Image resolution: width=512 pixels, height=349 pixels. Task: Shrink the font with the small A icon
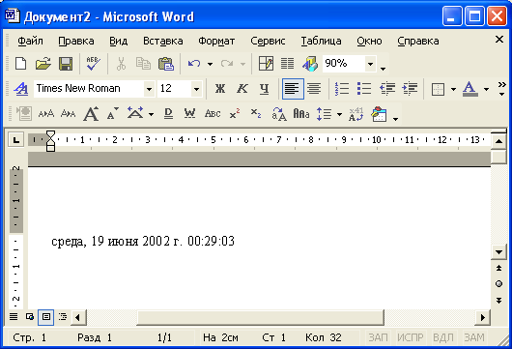(x=113, y=114)
